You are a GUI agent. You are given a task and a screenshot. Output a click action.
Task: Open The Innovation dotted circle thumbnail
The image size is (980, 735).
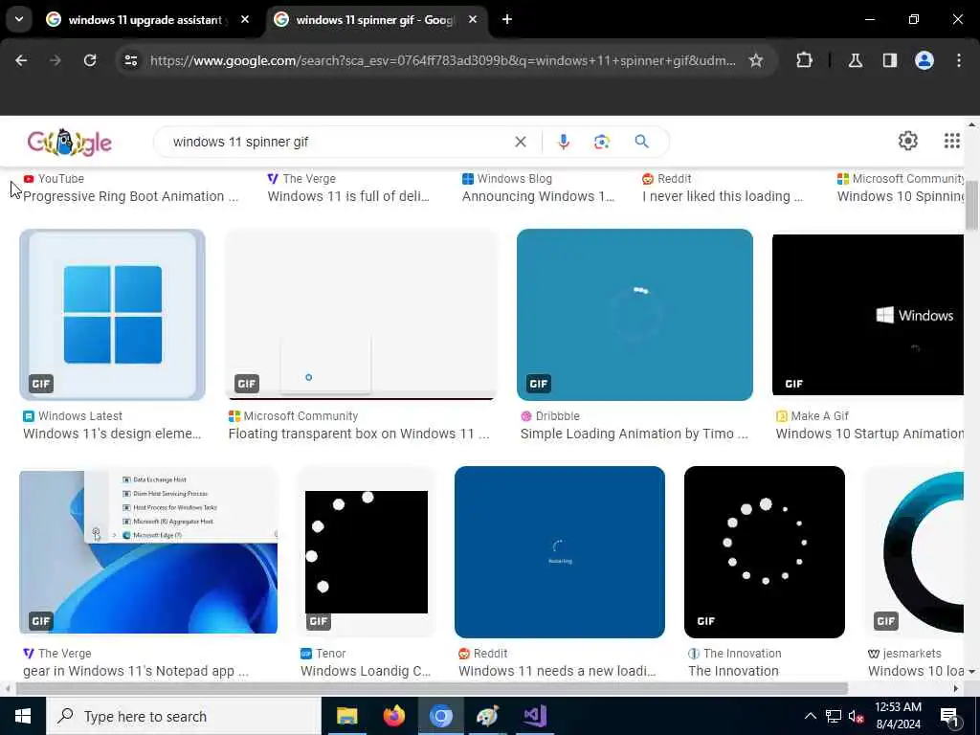tap(765, 552)
